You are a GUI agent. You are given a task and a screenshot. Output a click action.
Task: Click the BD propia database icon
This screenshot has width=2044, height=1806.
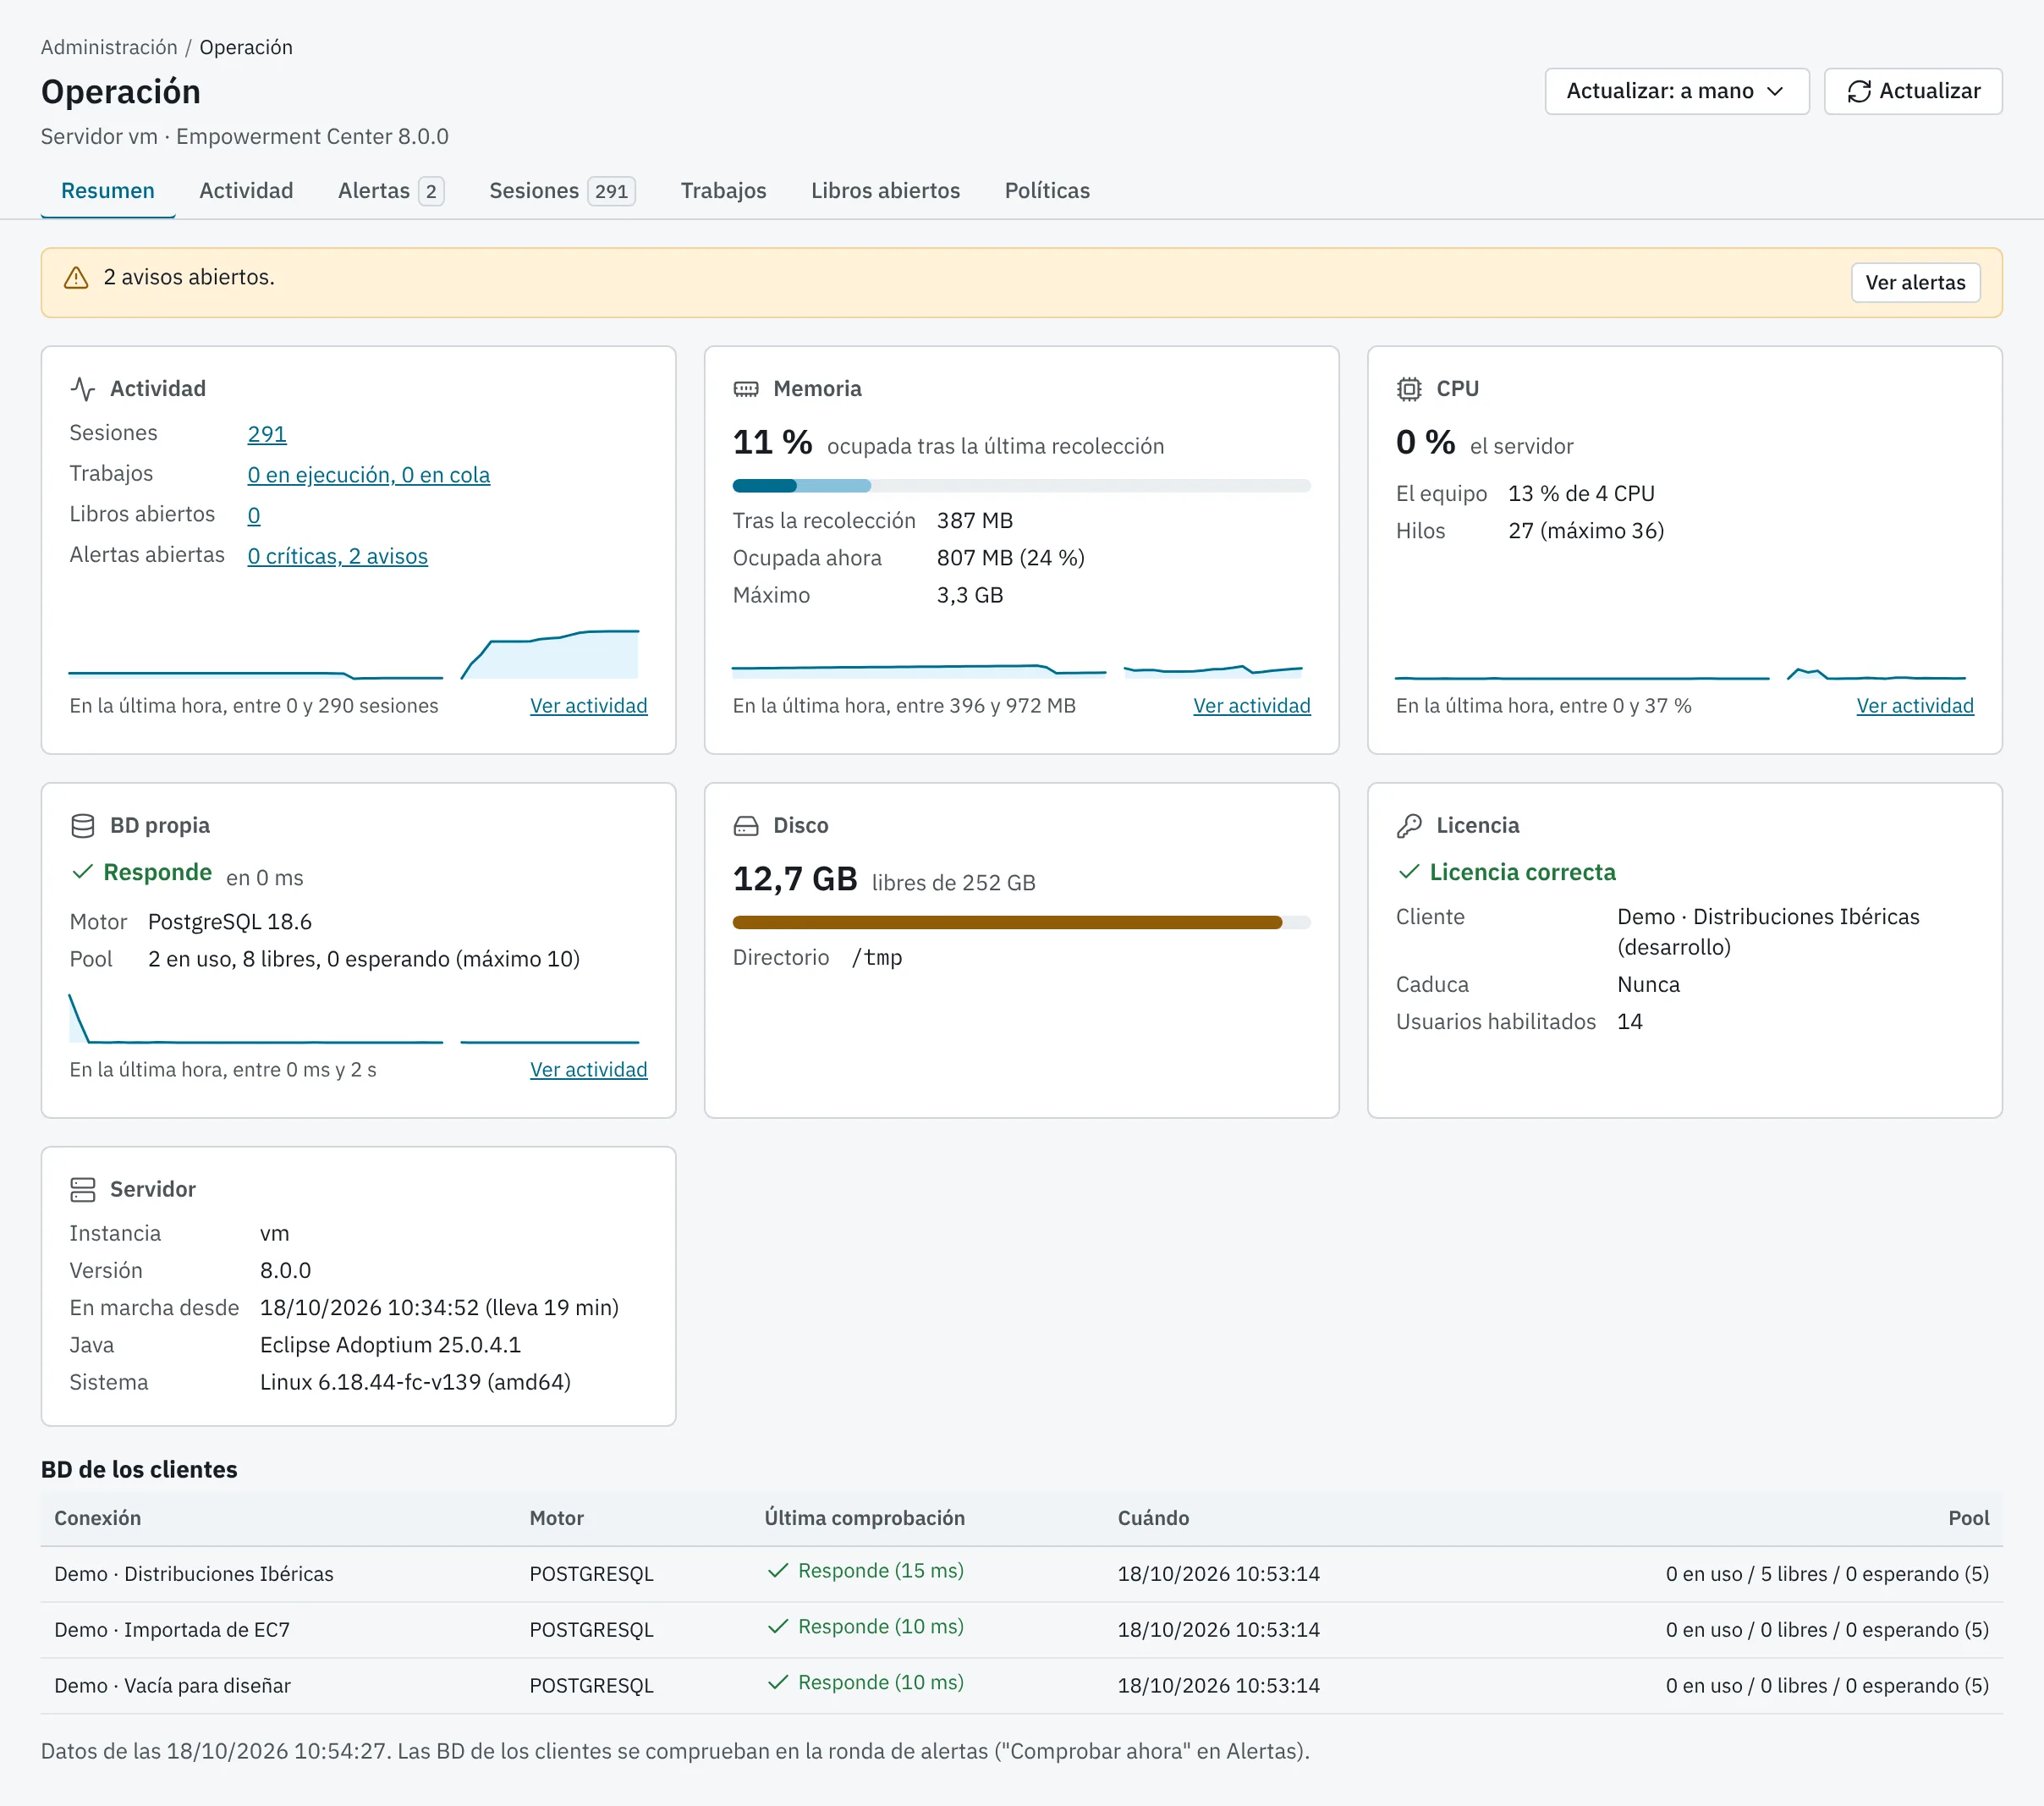click(83, 825)
